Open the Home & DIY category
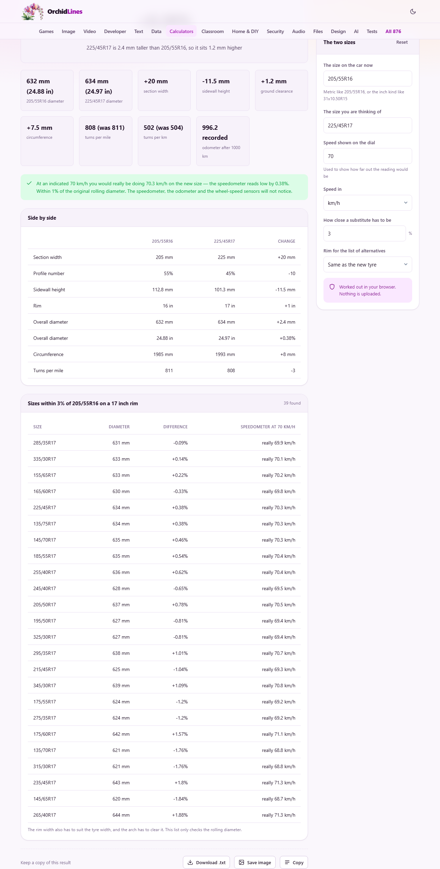440x869 pixels. pyautogui.click(x=245, y=31)
